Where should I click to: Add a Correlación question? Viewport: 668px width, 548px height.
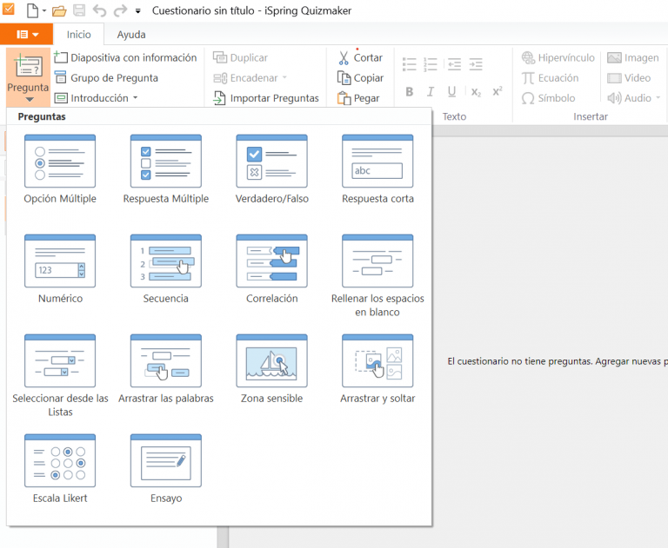271,269
